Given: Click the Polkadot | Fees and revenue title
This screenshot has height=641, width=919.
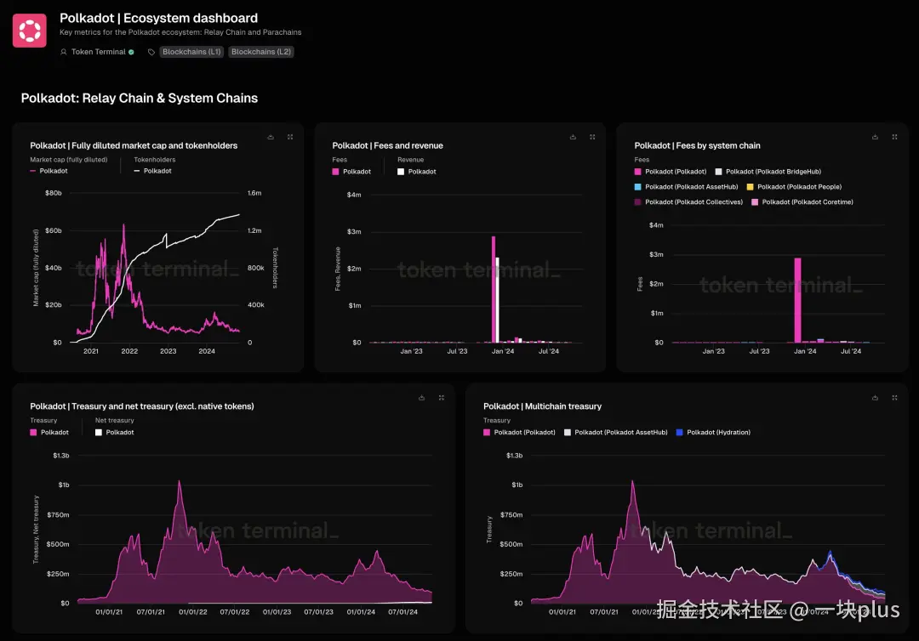Looking at the screenshot, I should [387, 145].
